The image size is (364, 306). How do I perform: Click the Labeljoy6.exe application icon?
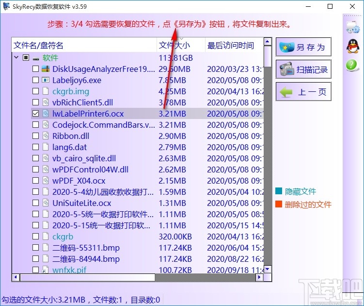click(x=46, y=80)
